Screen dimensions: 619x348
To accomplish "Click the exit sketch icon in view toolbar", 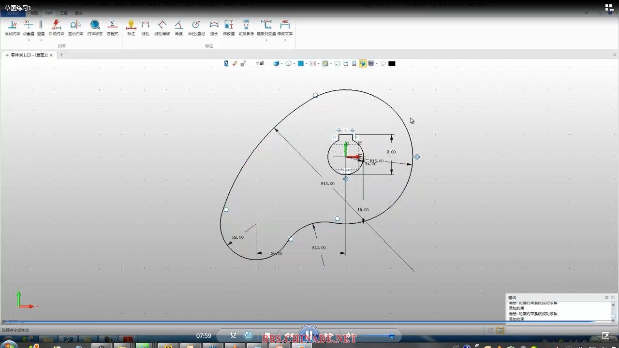I will 226,63.
